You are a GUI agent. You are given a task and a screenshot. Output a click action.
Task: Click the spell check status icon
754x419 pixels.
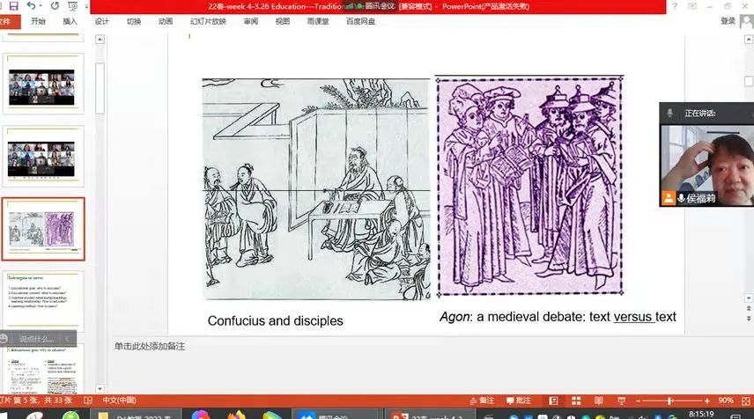(88, 400)
